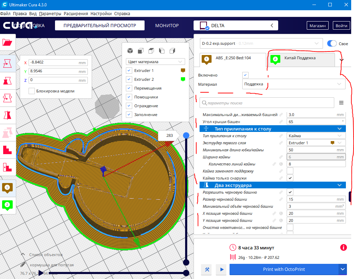Switch to front view cube icon
354x279 pixels.
(141, 51)
